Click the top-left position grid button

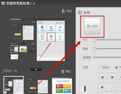pos(103,77)
